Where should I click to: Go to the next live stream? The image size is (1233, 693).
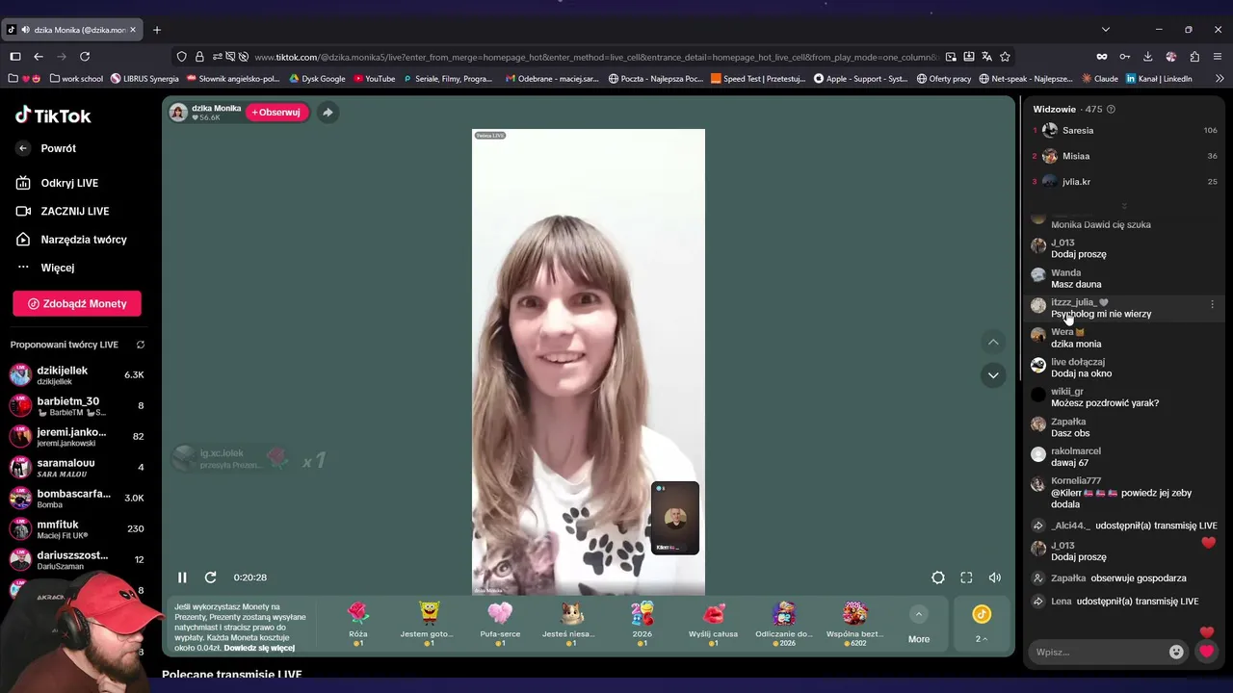993,375
